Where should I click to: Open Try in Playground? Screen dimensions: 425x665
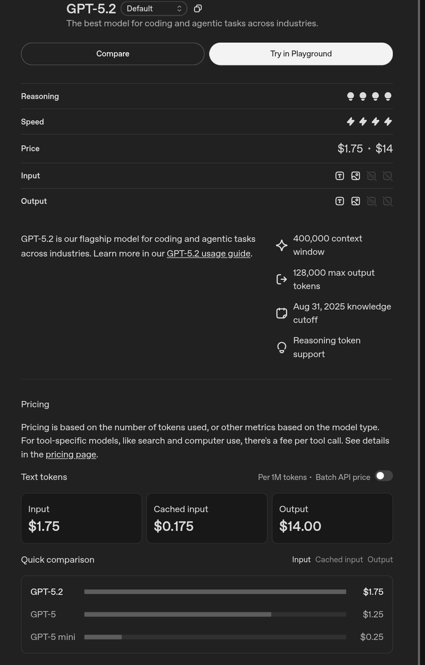point(301,54)
